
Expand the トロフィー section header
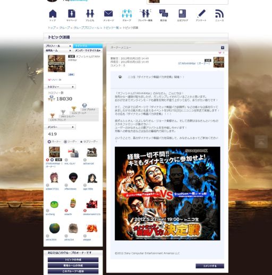coord(60,87)
